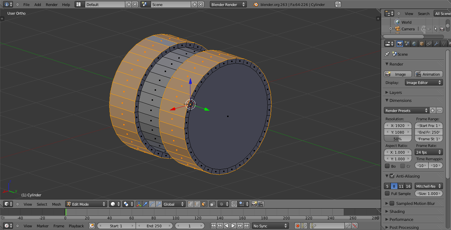The height and width of the screenshot is (230, 451).
Task: Enable auto keyframe record button
Action: coord(297,226)
